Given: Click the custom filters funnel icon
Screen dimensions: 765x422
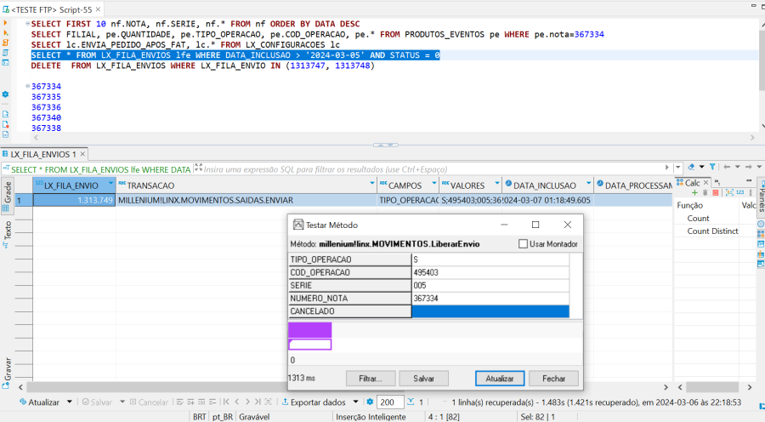Looking at the screenshot, I should click(x=712, y=167).
